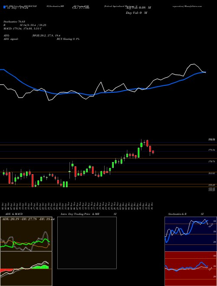
Task: Open the ADX indicator chart with green line
Action: [26, 234]
